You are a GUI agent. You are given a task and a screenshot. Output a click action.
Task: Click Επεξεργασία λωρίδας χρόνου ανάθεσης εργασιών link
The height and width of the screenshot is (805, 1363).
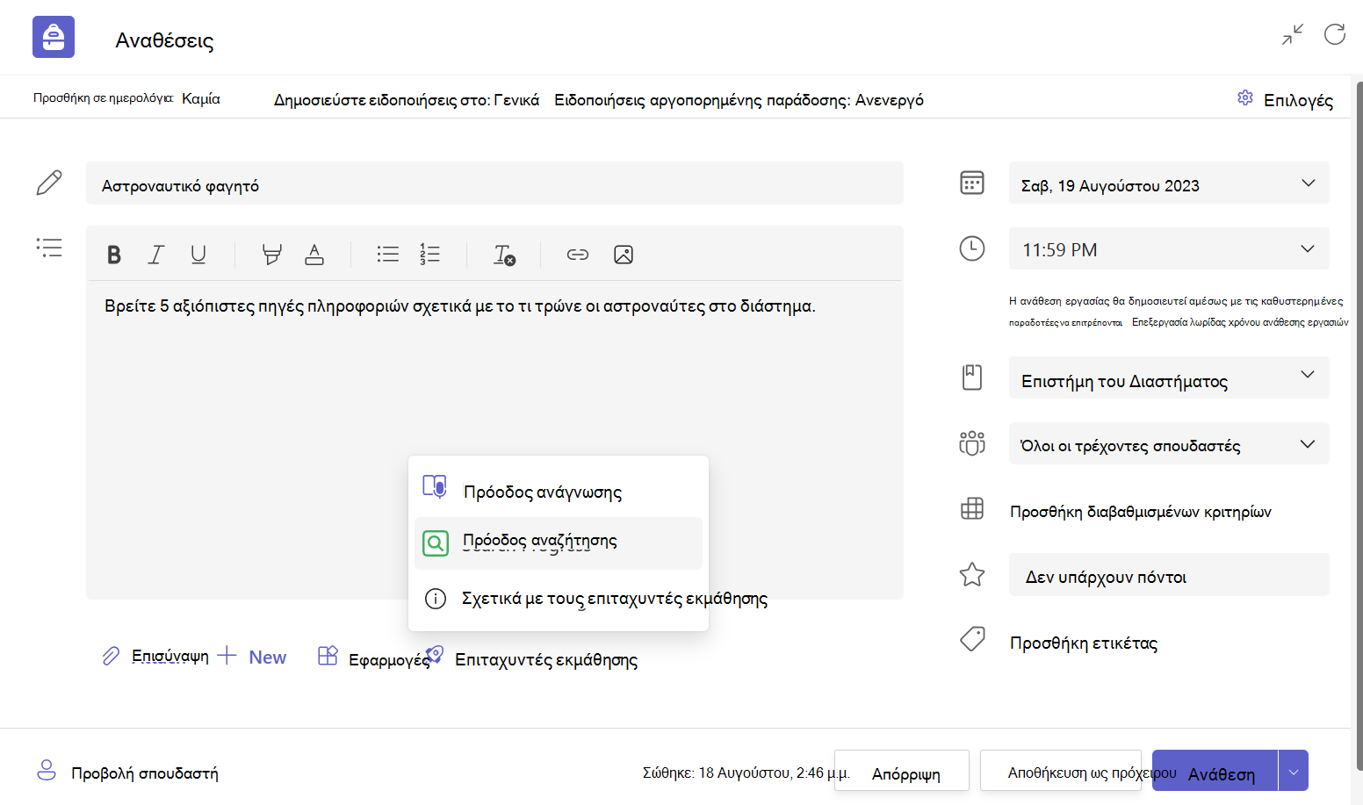[x=1240, y=322]
